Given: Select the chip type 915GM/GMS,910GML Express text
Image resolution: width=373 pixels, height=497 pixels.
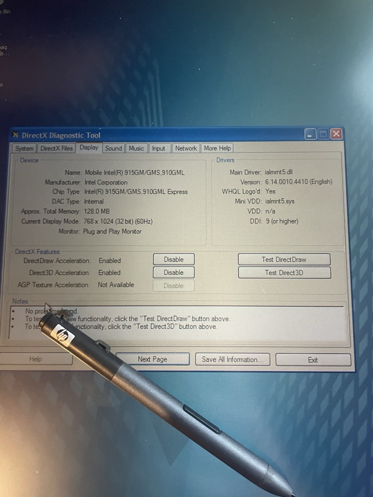Looking at the screenshot, I should [136, 192].
